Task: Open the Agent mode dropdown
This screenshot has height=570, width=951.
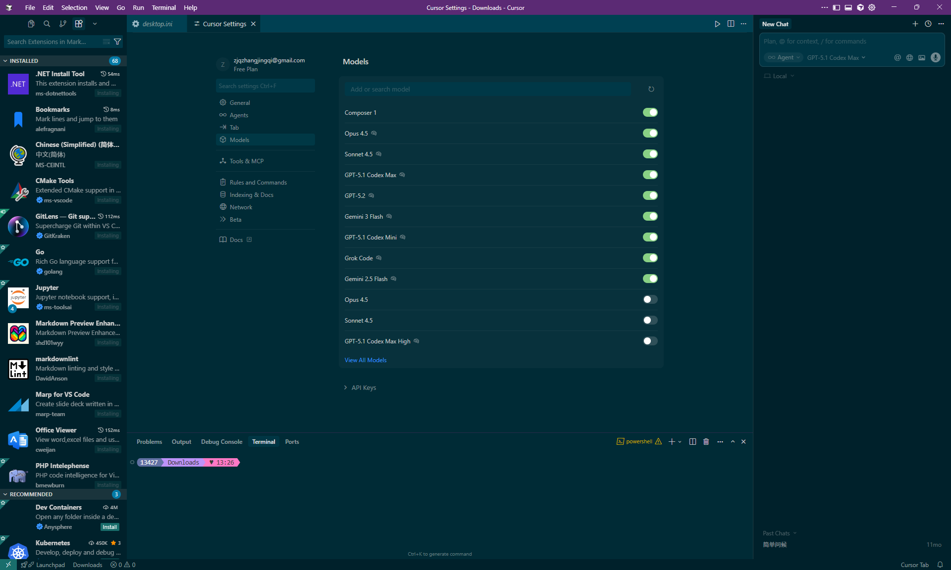Action: click(x=784, y=57)
